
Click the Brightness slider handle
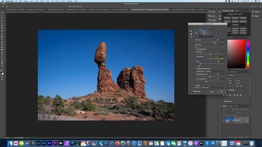click(210, 54)
